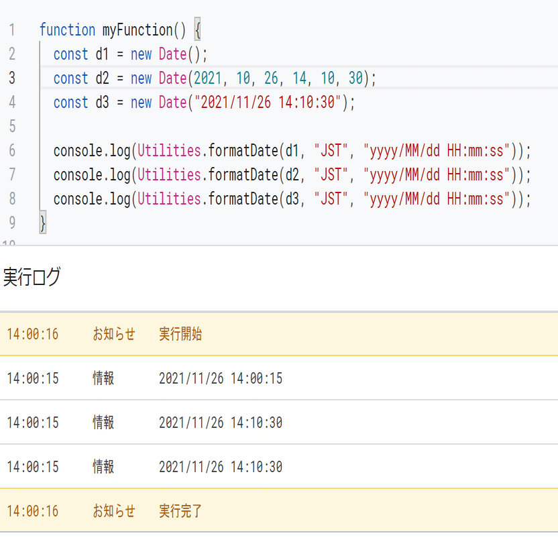Click line number 1 in the gutter

[14, 30]
